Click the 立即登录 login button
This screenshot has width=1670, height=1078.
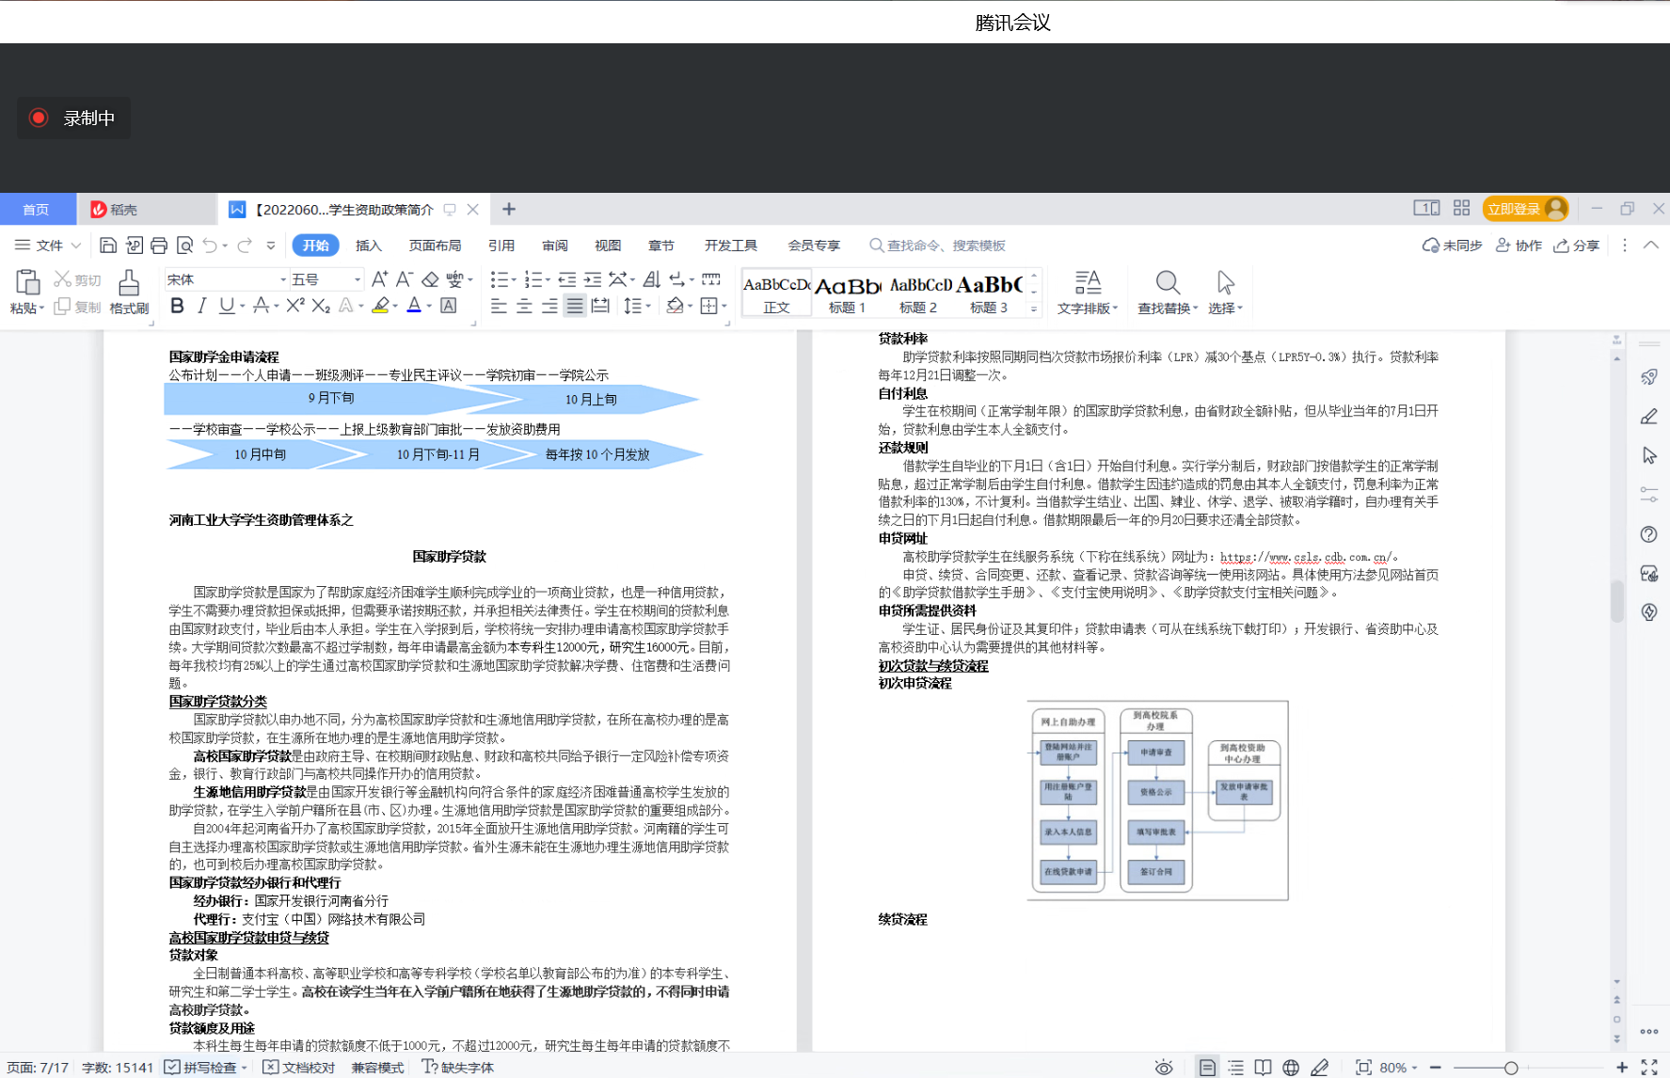pyautogui.click(x=1525, y=209)
